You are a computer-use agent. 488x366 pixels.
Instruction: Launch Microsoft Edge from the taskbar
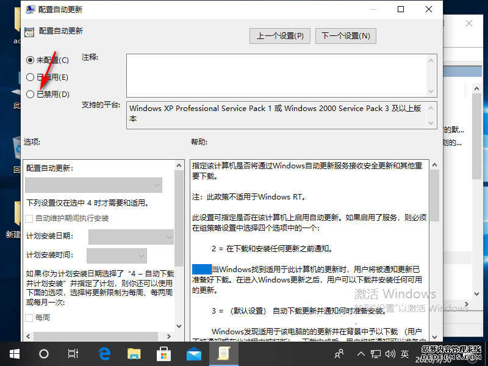(x=104, y=354)
